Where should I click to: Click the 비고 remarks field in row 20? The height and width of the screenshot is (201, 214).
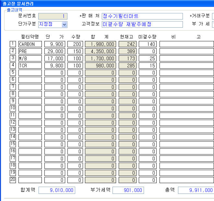[187, 180]
